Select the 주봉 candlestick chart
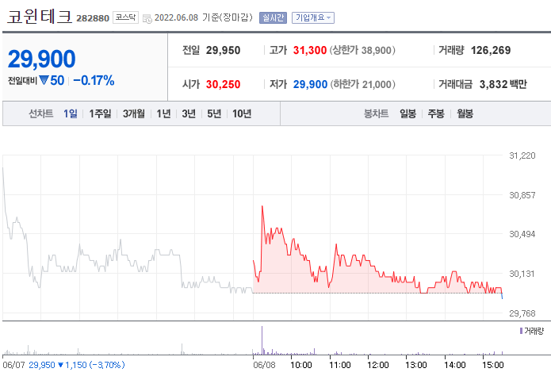 (x=436, y=113)
